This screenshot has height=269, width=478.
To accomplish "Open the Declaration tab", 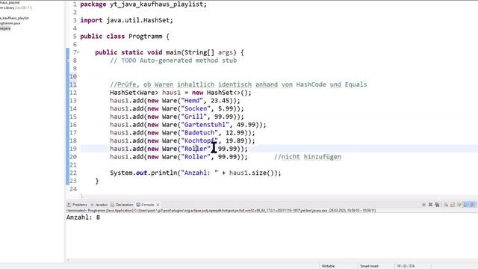I will (x=122, y=205).
